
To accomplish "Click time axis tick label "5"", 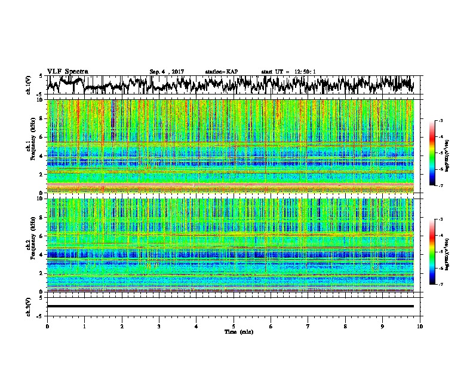I will pyautogui.click(x=234, y=327).
